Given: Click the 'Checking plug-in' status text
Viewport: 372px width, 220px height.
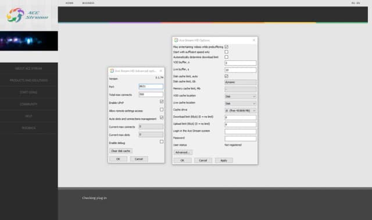Looking at the screenshot, I should 94,198.
